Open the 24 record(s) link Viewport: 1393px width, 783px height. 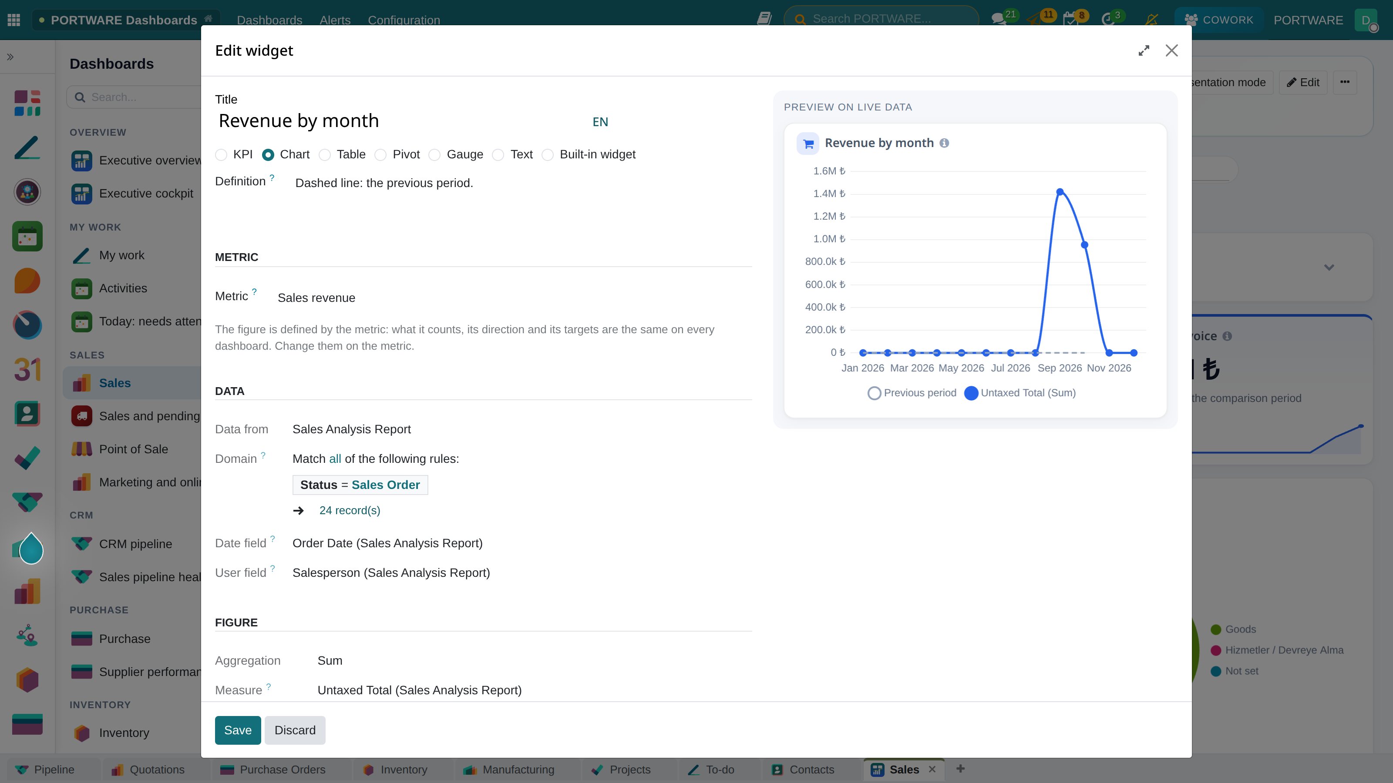coord(349,511)
